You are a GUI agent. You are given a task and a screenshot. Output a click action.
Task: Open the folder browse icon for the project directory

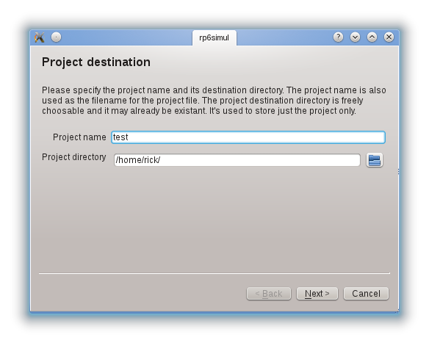tap(375, 160)
